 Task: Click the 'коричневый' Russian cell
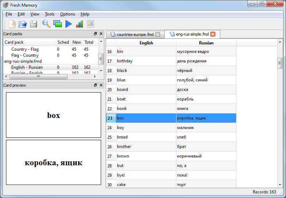pos(206,156)
